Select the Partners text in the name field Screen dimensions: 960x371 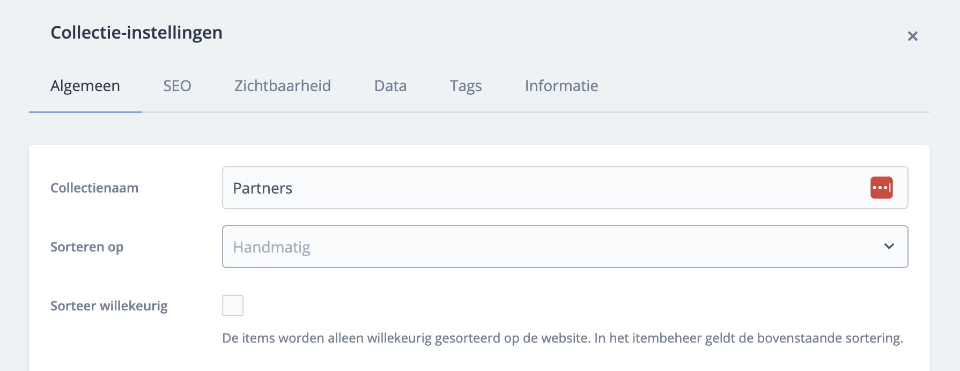click(x=262, y=188)
